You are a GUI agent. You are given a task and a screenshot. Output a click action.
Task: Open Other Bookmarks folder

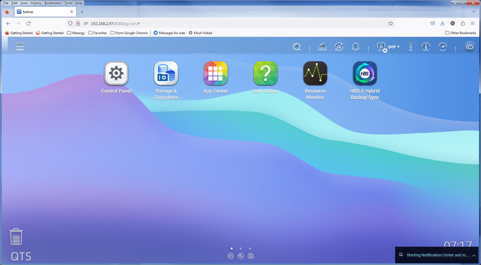[460, 33]
